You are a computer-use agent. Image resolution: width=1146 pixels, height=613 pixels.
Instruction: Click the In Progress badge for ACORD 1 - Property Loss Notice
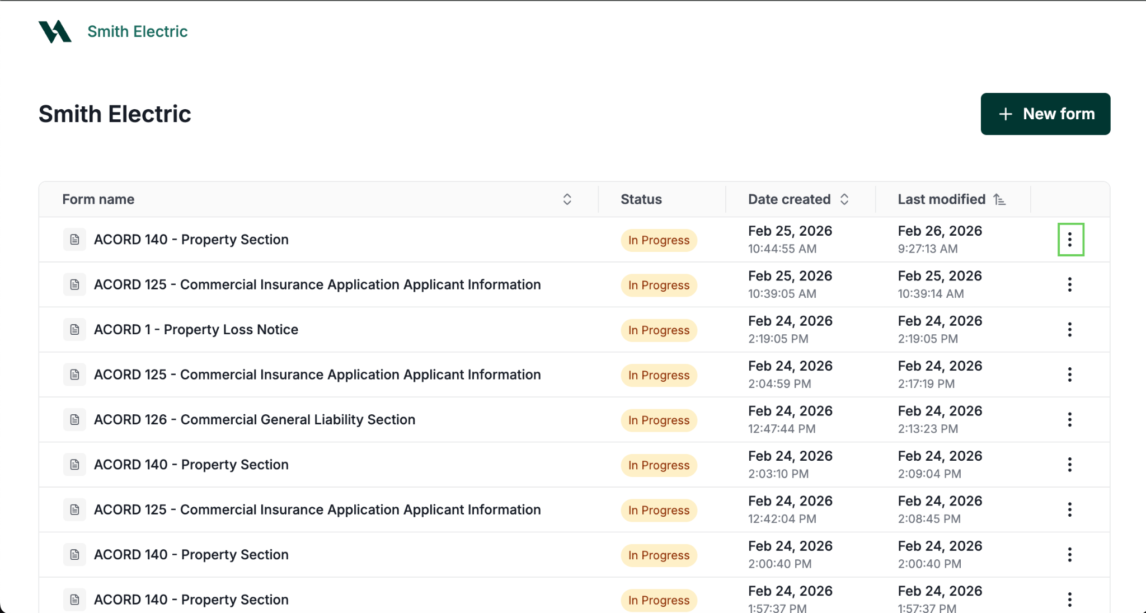659,330
